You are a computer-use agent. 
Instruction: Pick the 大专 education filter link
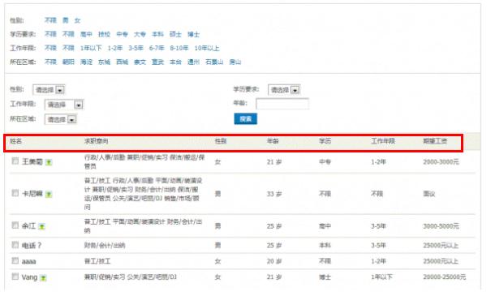(x=140, y=34)
